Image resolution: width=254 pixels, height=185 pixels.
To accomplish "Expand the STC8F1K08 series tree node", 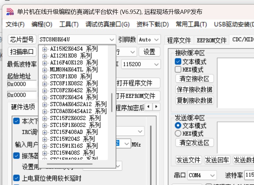I will click(x=45, y=77).
